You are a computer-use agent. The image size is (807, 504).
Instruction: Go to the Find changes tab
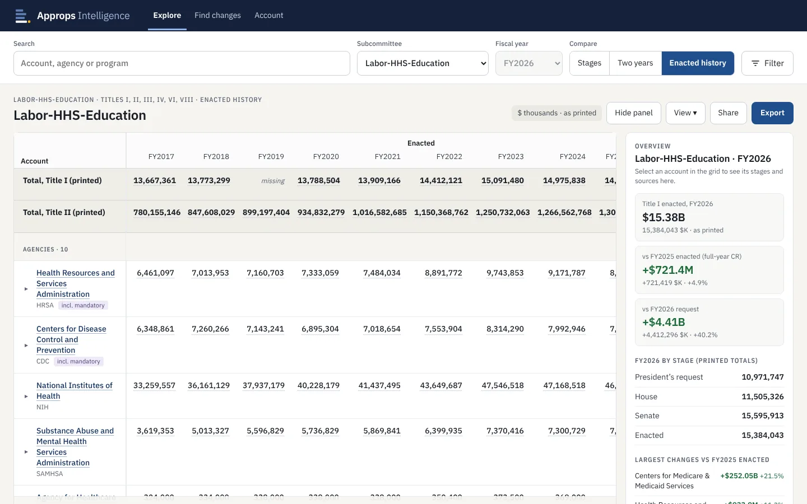pyautogui.click(x=217, y=16)
